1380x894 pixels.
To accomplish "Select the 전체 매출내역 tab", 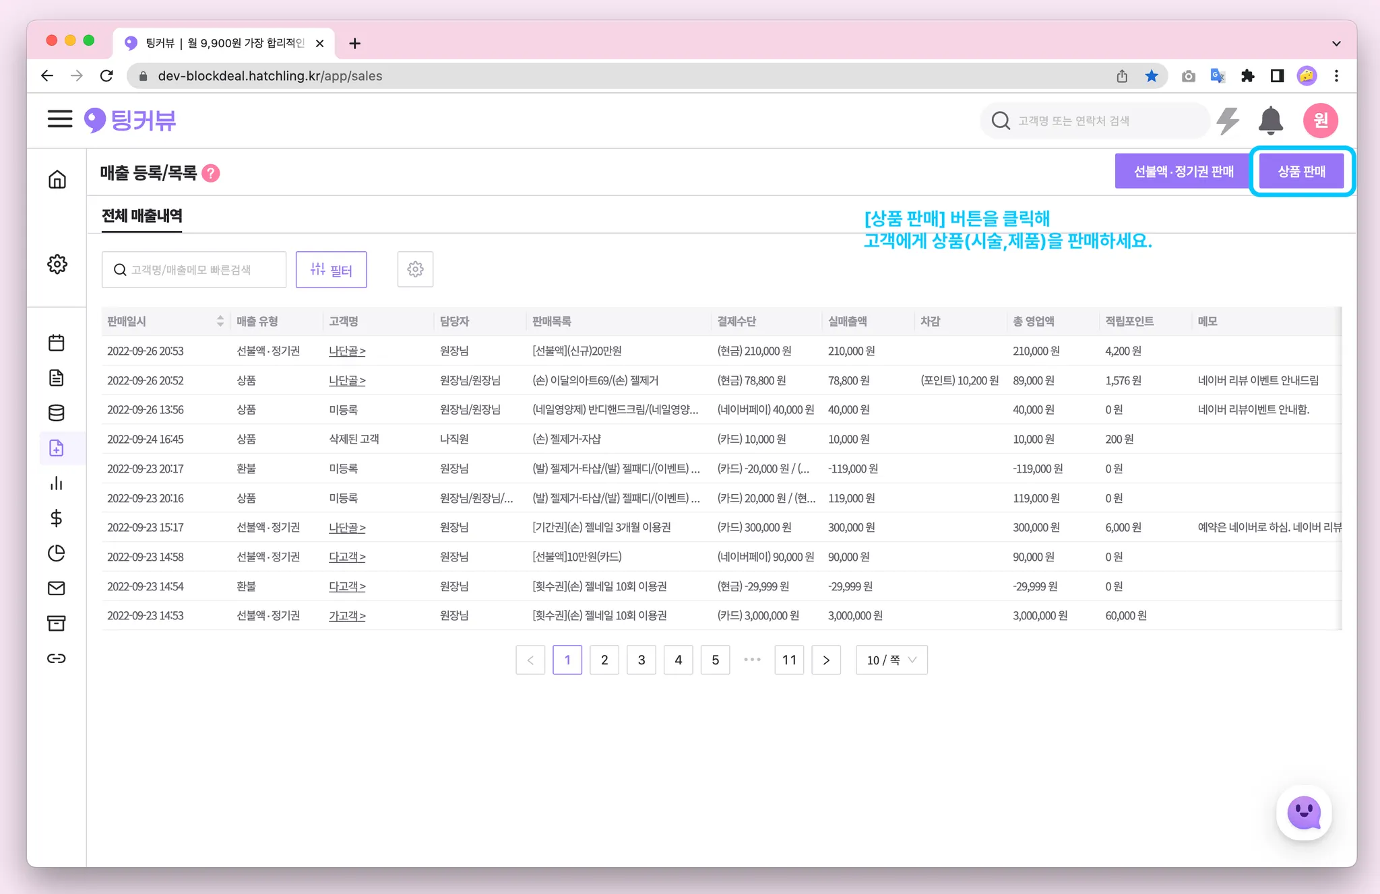I will (x=142, y=216).
